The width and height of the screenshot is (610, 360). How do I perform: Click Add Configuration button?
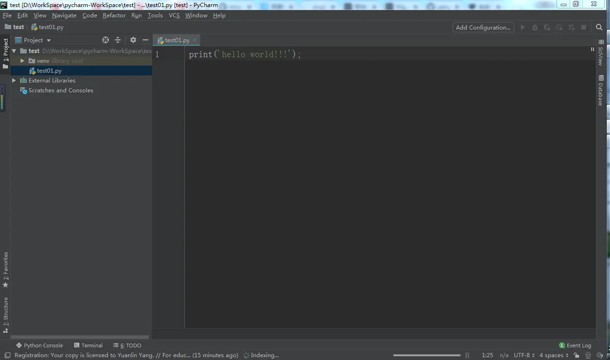pyautogui.click(x=483, y=28)
